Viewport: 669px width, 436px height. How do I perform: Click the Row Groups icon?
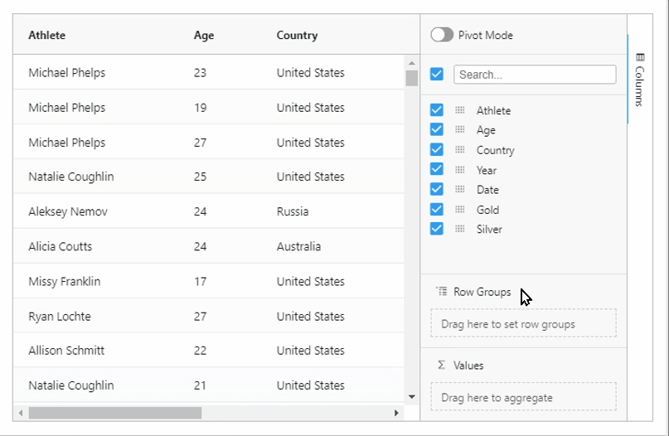coord(441,292)
